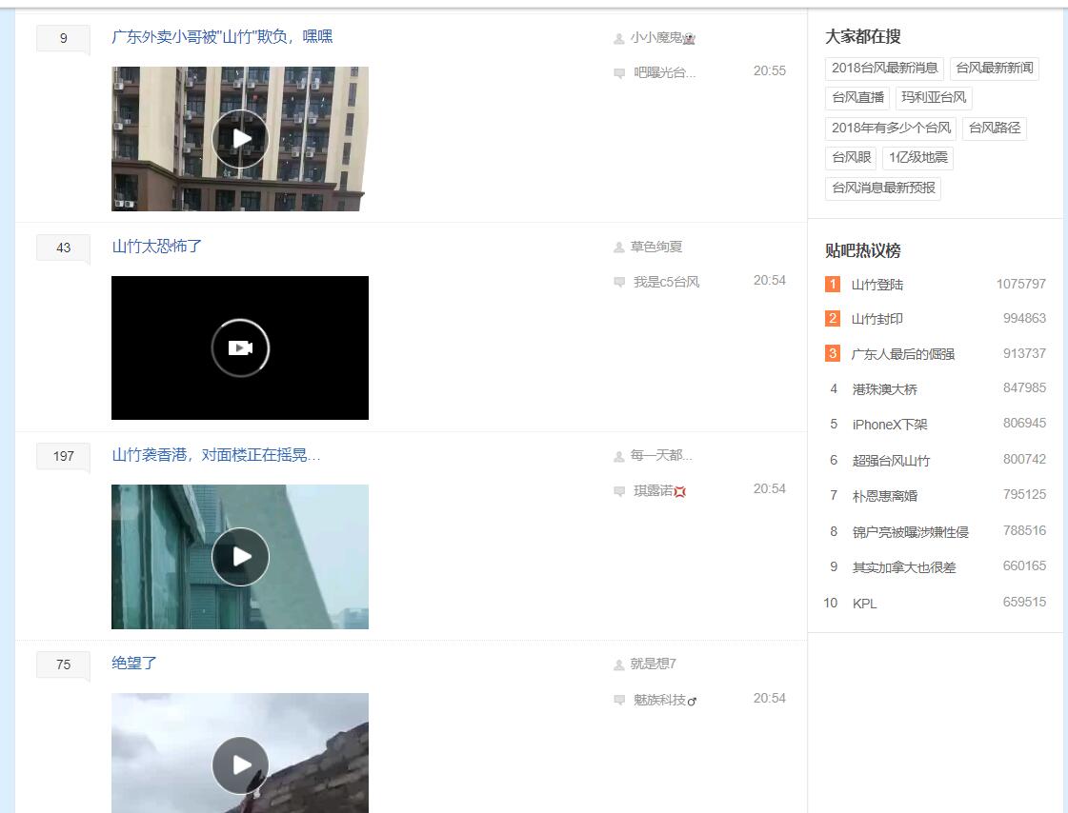Click author name 就是想7
The image size is (1068, 813).
pos(654,664)
